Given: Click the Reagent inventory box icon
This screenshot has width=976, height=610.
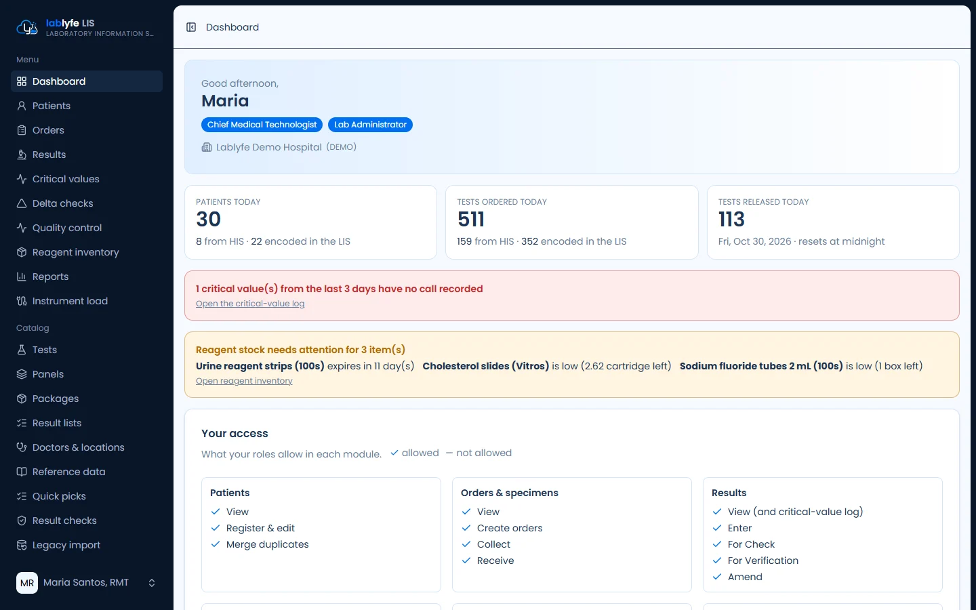Looking at the screenshot, I should tap(22, 252).
